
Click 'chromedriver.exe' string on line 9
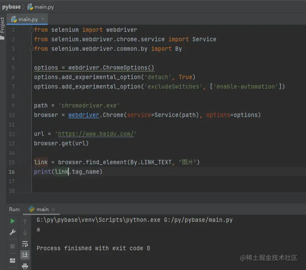(89, 105)
